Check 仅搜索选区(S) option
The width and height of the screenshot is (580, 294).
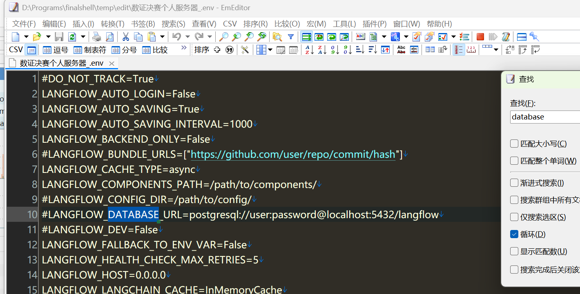coord(514,217)
